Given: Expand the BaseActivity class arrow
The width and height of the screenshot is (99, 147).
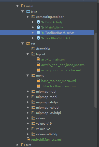Looking at the screenshot, I should (x=33, y=22).
